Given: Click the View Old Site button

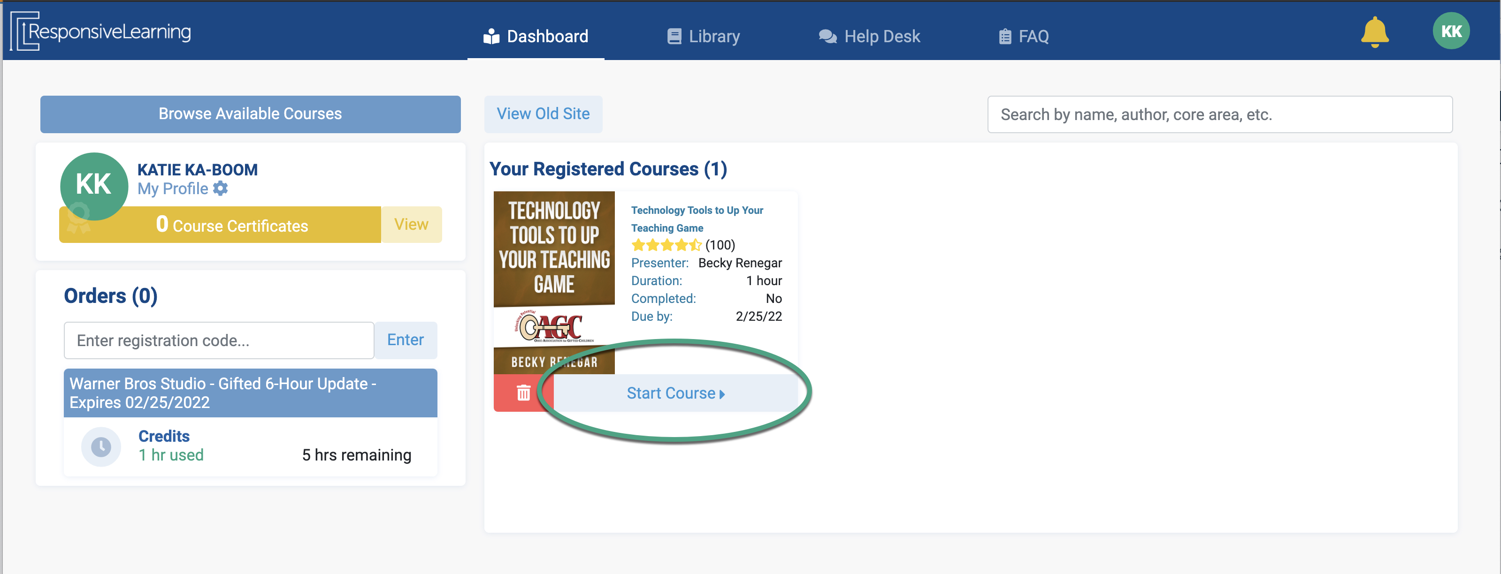Looking at the screenshot, I should tap(543, 114).
